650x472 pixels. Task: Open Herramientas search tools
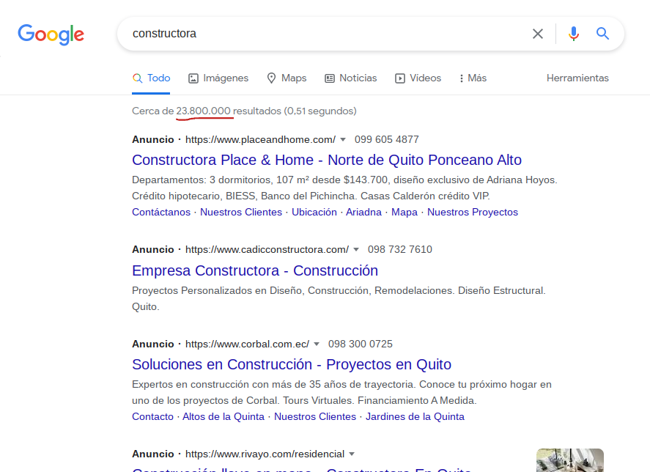577,78
